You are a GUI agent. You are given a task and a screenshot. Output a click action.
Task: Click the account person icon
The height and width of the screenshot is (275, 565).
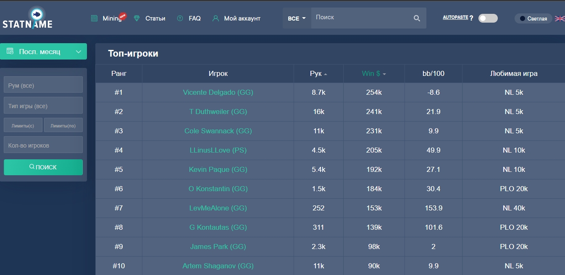(x=216, y=18)
